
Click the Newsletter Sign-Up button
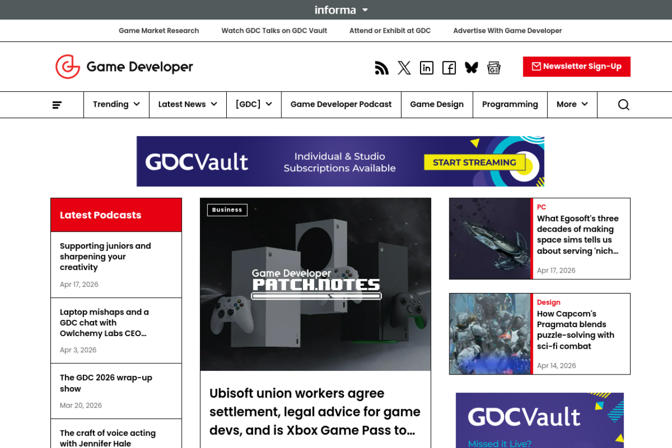576,67
